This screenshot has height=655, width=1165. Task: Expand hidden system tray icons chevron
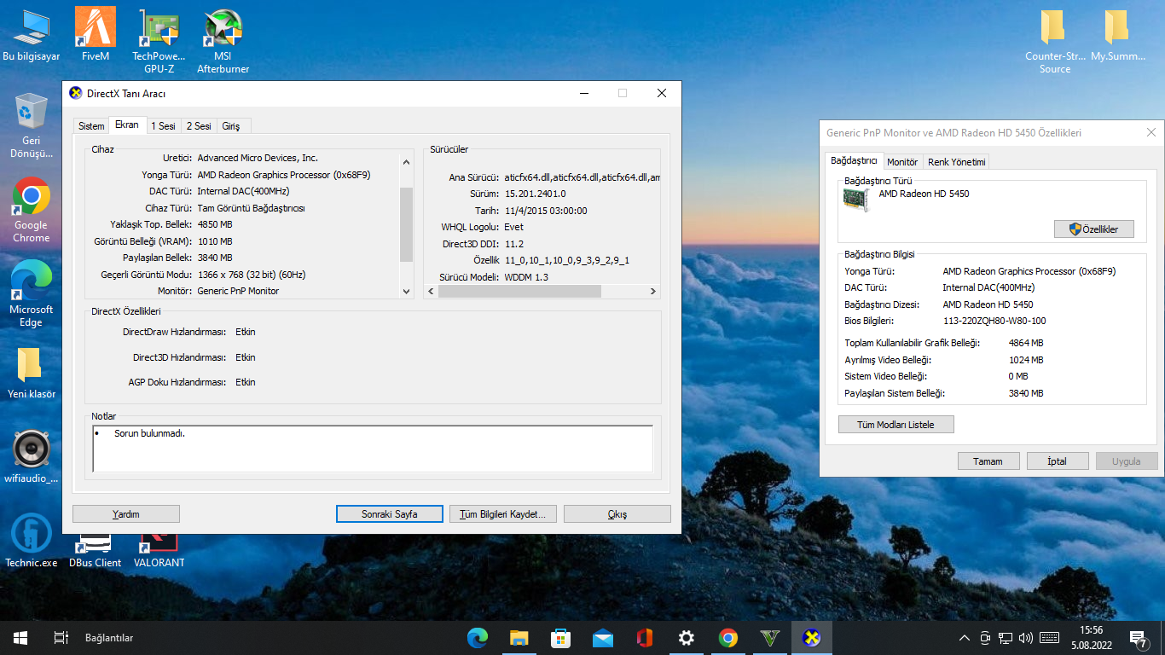coord(965,638)
